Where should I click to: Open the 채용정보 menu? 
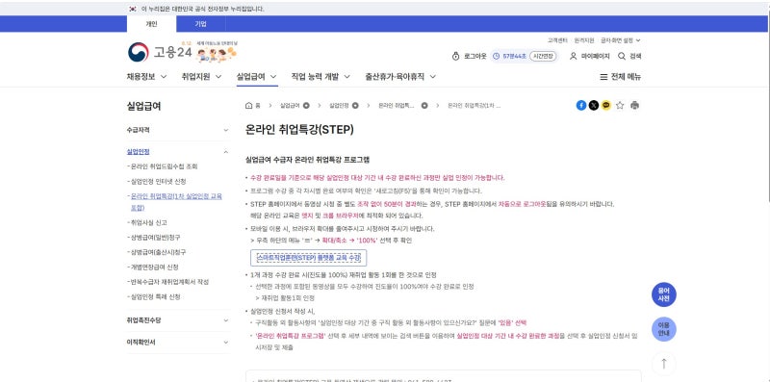(x=146, y=77)
